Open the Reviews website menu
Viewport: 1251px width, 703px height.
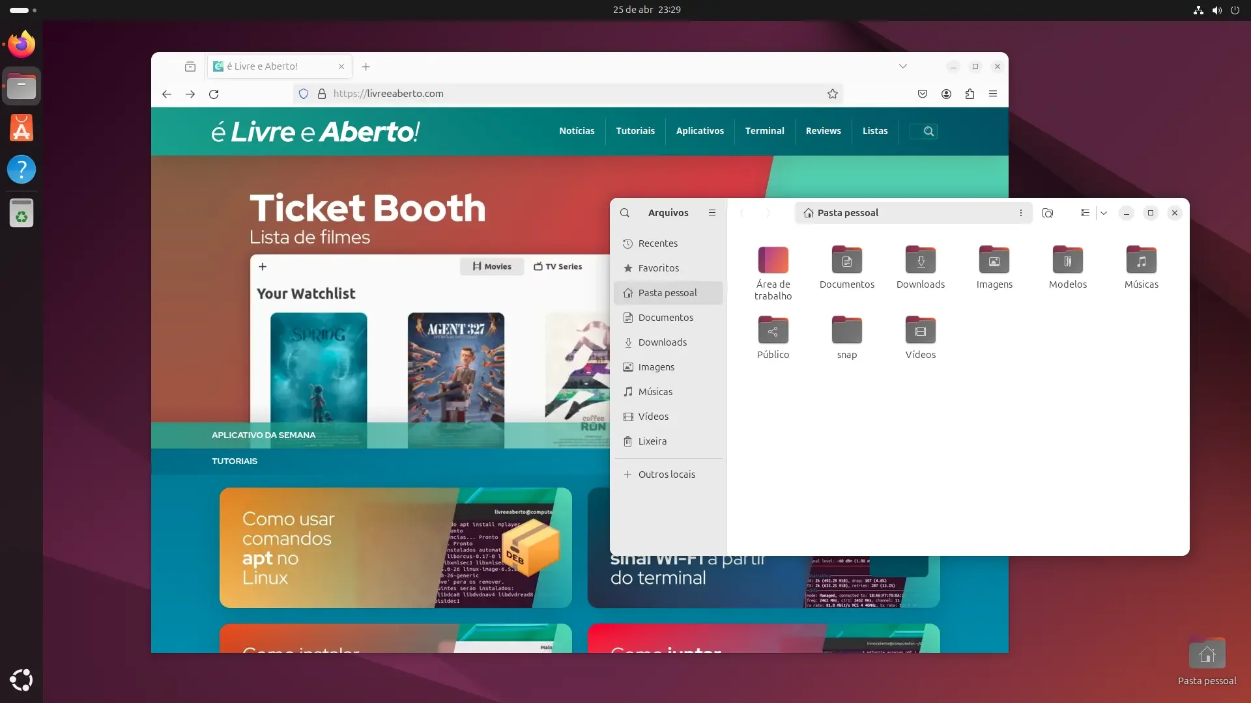click(823, 131)
